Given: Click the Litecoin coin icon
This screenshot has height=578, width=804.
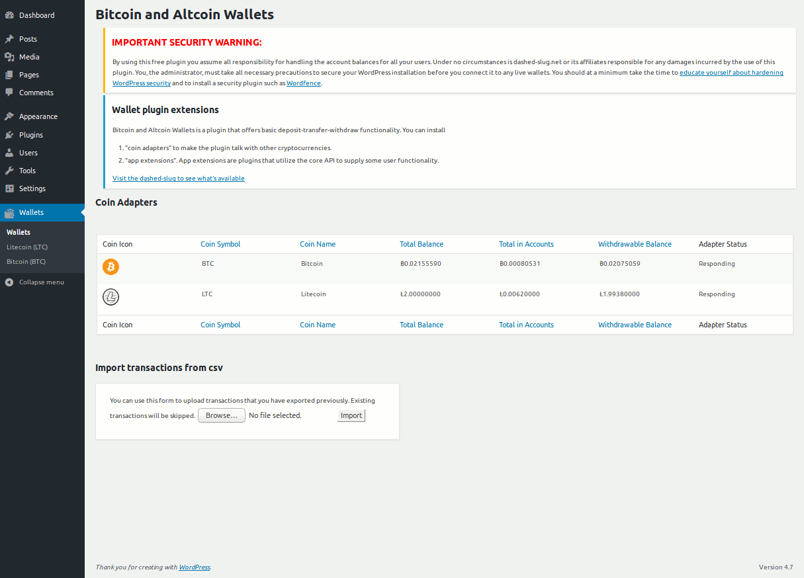Looking at the screenshot, I should (x=111, y=297).
